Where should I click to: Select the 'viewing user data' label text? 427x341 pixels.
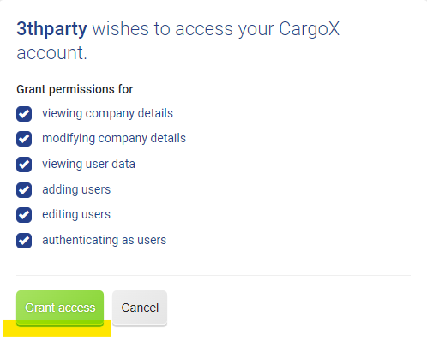88,164
